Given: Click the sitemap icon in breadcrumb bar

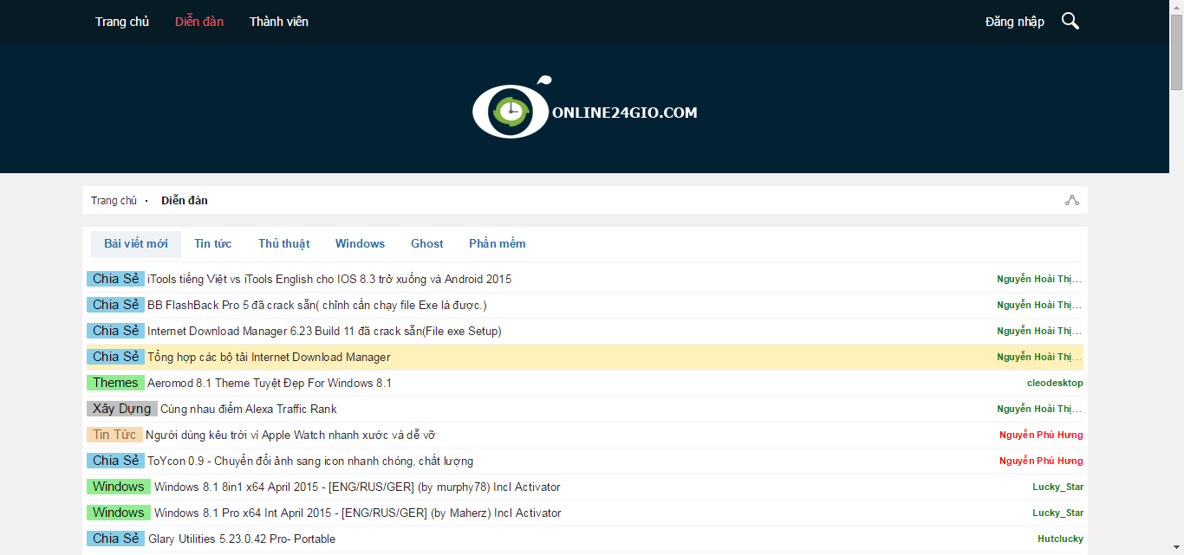Looking at the screenshot, I should [1072, 200].
